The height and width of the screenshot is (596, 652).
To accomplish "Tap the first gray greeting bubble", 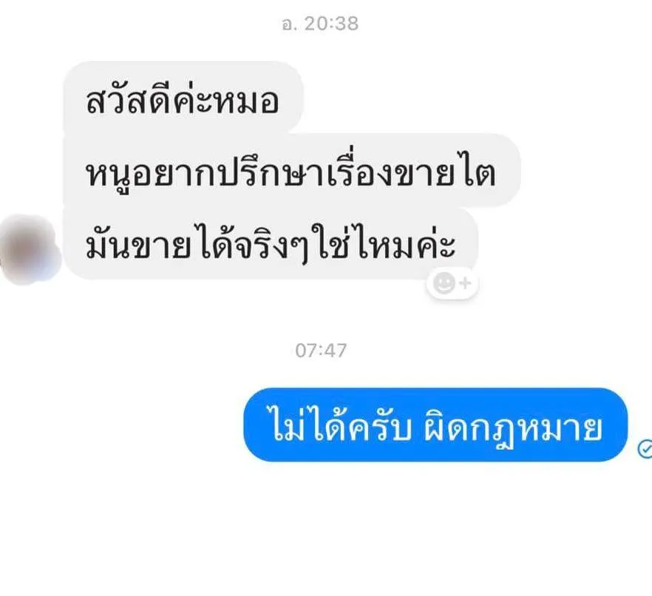I will pos(183,98).
